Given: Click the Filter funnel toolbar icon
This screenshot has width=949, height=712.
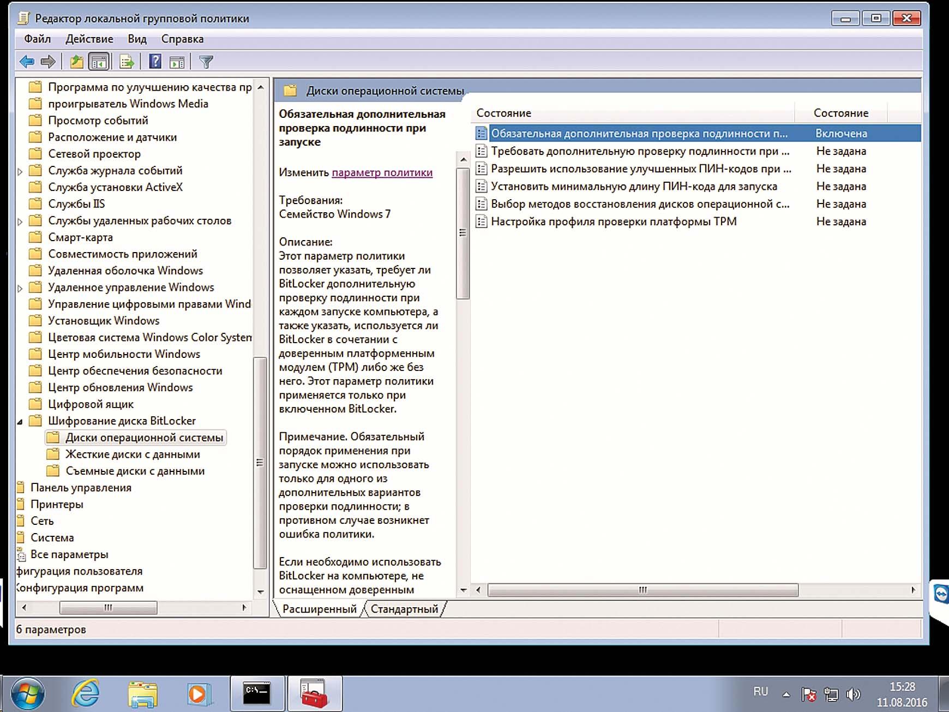Looking at the screenshot, I should click(x=206, y=62).
